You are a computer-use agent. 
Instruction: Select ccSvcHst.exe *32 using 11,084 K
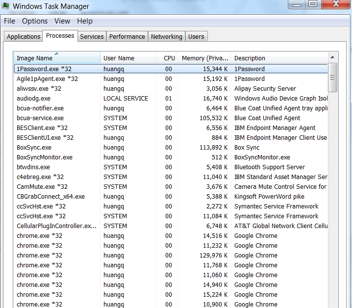click(171, 216)
